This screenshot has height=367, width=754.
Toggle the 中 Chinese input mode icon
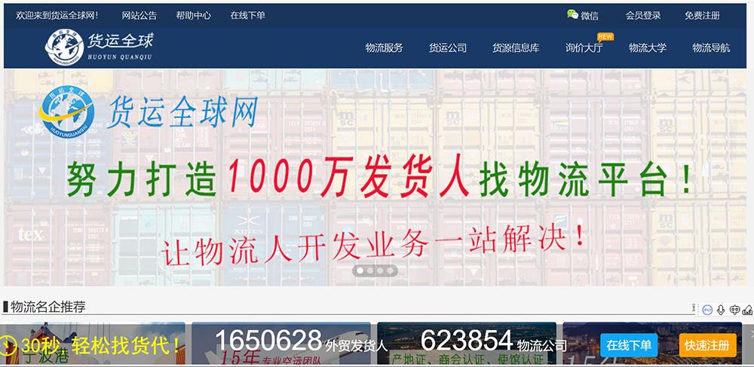(734, 310)
